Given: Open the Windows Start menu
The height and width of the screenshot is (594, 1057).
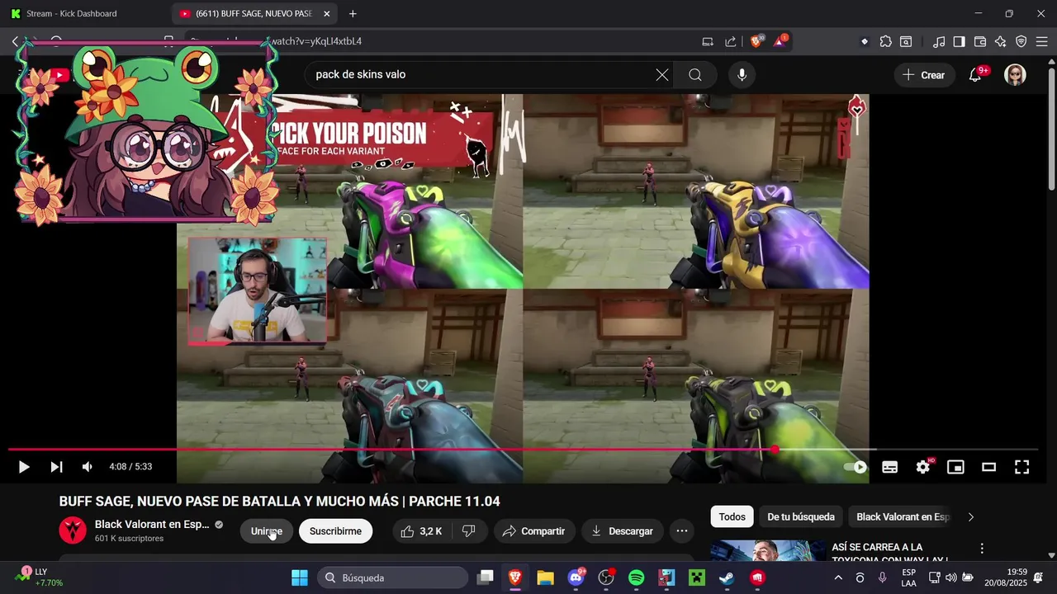Looking at the screenshot, I should (x=300, y=577).
